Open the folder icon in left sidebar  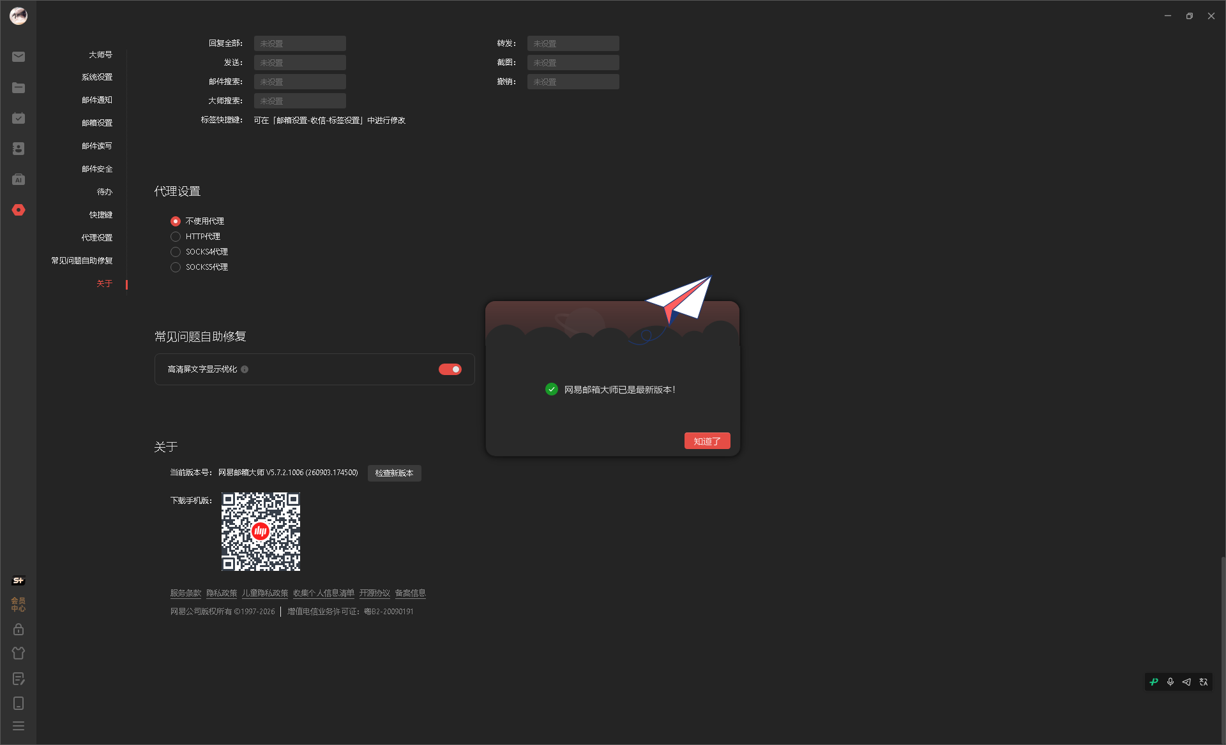pos(19,87)
